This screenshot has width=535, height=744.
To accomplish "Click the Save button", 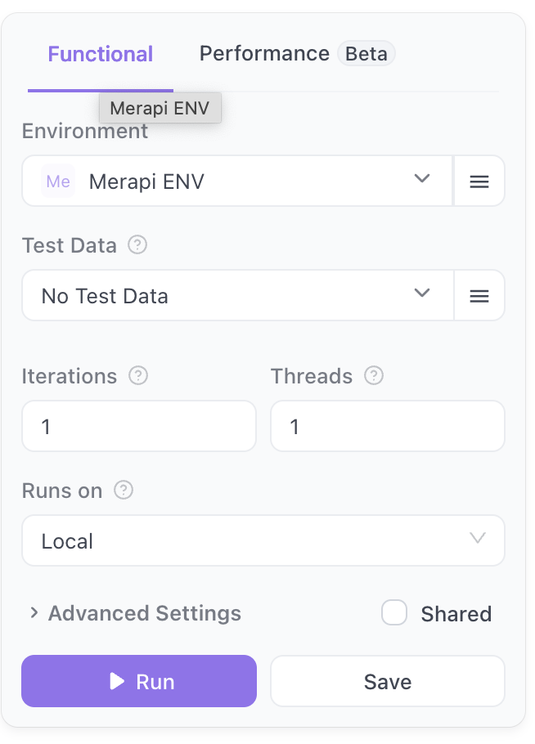I will pos(387,681).
